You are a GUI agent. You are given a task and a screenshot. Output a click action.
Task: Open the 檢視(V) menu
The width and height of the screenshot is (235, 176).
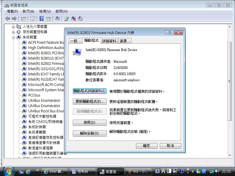click(x=45, y=11)
